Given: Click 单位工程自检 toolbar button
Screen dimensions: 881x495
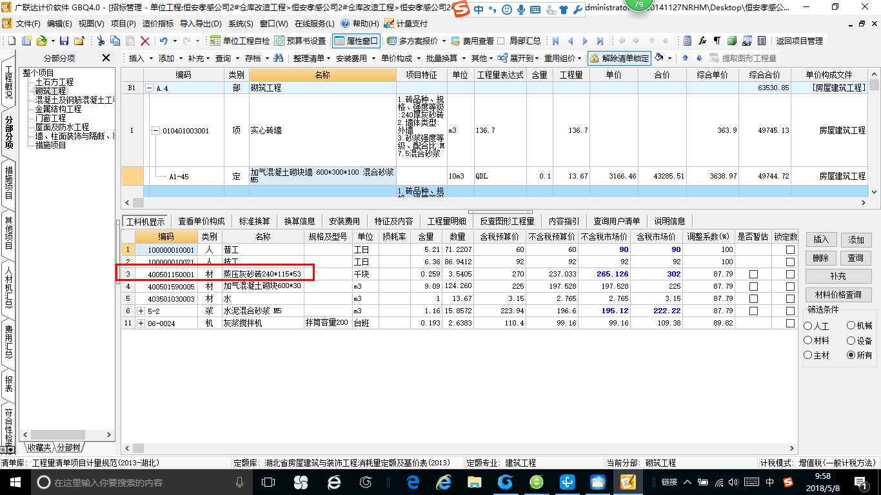Looking at the screenshot, I should point(241,41).
